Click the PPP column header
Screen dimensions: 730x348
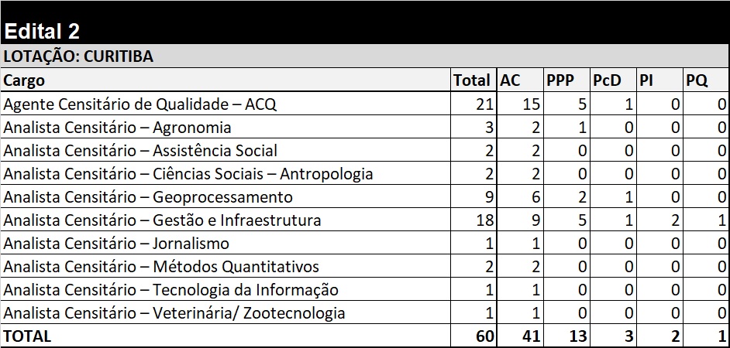tap(566, 80)
